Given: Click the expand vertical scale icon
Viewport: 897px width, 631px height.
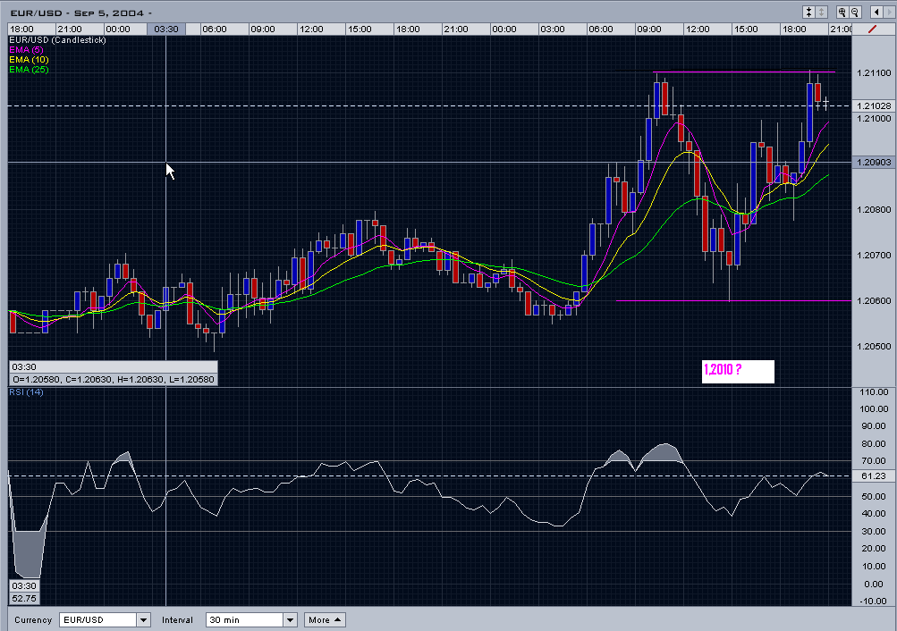Looking at the screenshot, I should 821,12.
